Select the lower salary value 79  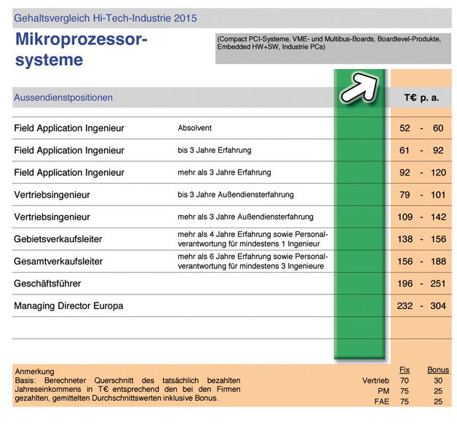[405, 195]
